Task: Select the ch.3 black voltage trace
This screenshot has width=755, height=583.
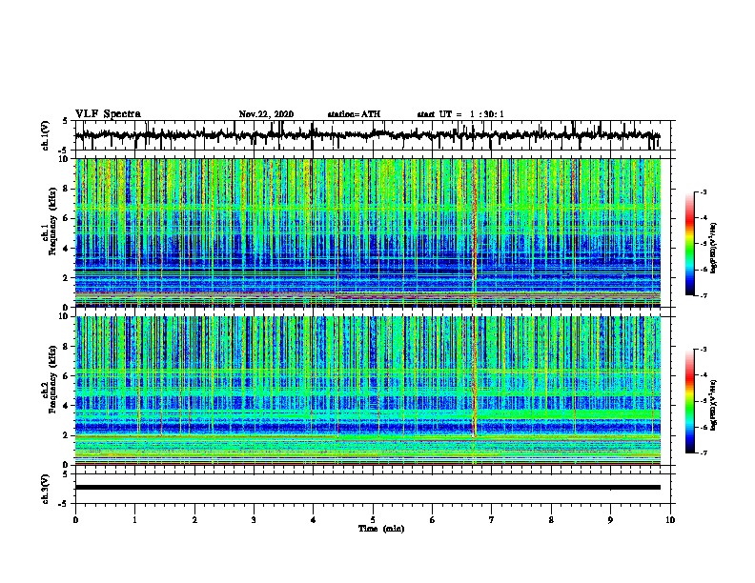Action: 367,488
